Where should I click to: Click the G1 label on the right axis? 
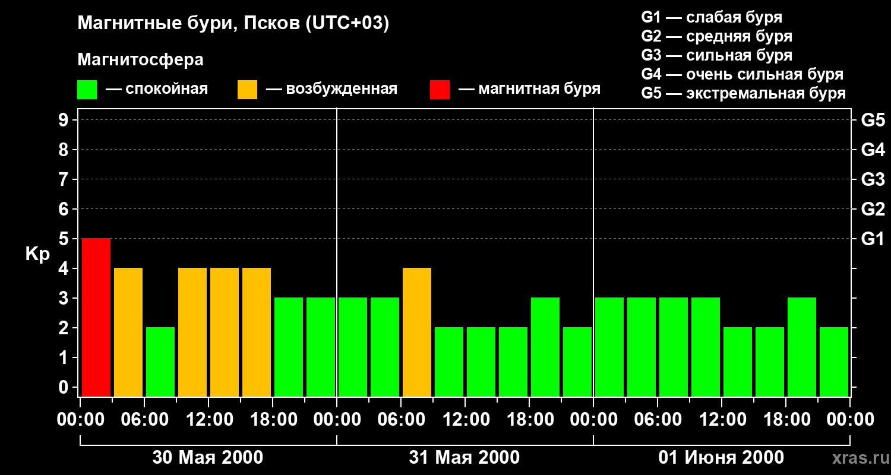point(873,239)
